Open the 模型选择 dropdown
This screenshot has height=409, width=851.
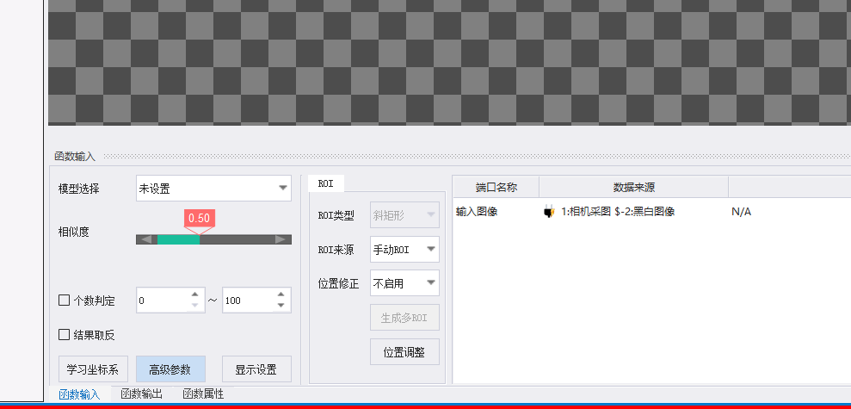point(214,189)
